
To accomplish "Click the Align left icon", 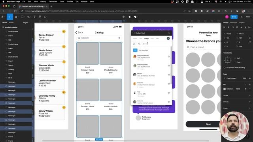I will click(225, 27).
